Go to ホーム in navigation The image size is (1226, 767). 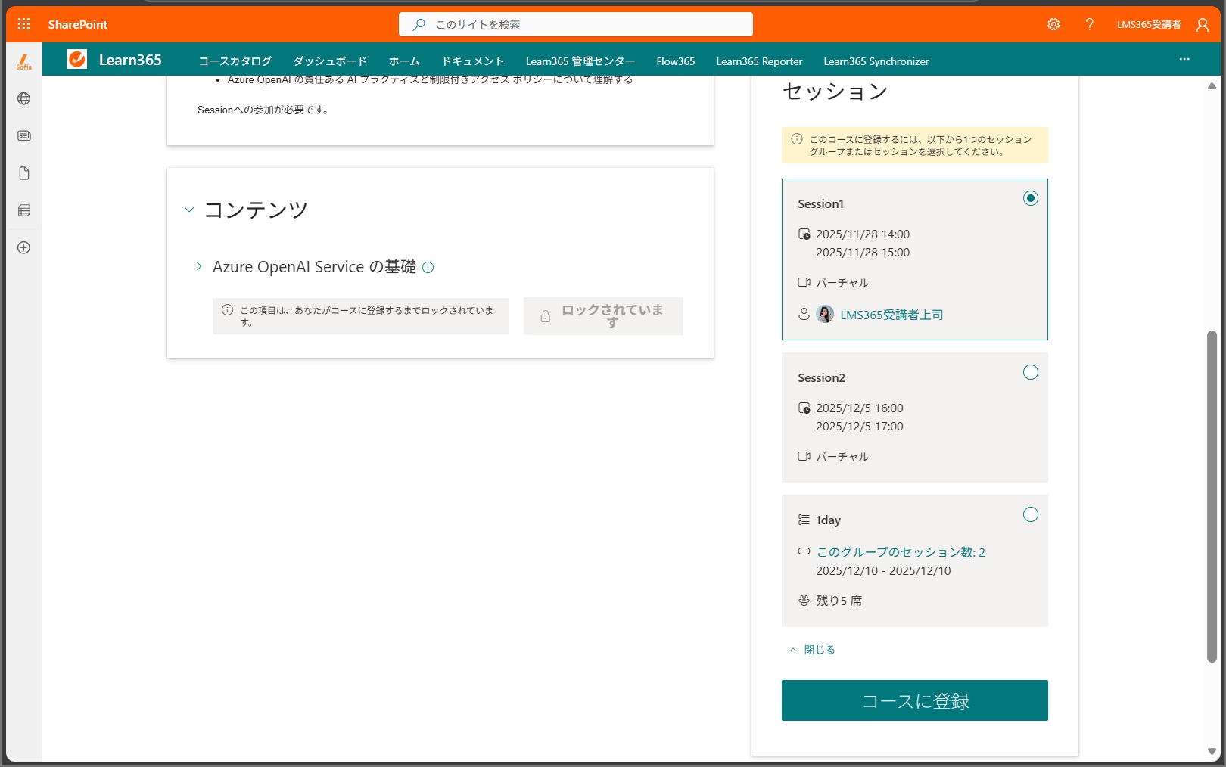pyautogui.click(x=404, y=61)
